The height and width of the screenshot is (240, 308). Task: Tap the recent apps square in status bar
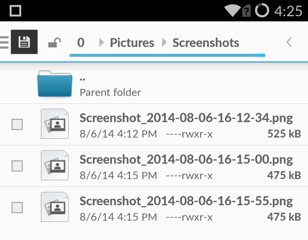click(15, 11)
